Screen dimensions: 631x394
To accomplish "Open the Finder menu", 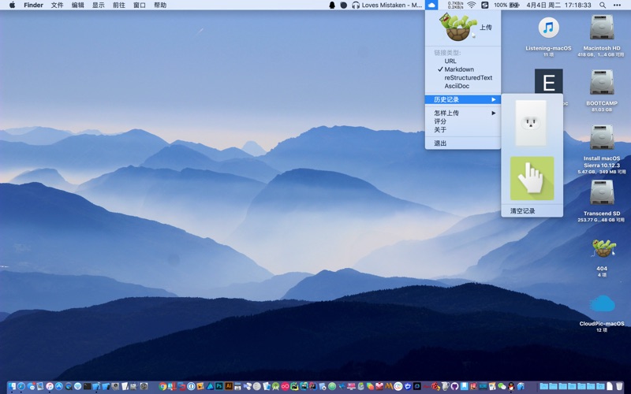I will (33, 5).
